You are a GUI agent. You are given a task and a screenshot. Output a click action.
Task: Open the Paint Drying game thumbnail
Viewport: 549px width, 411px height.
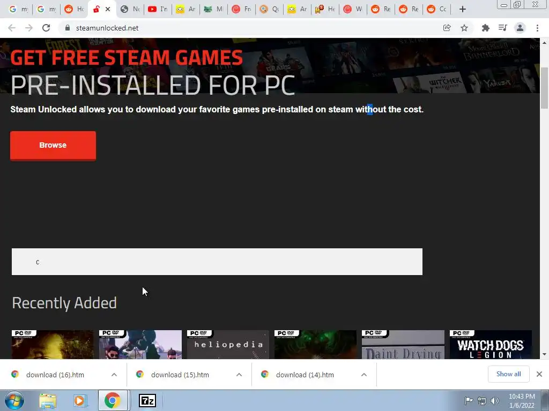pyautogui.click(x=403, y=345)
